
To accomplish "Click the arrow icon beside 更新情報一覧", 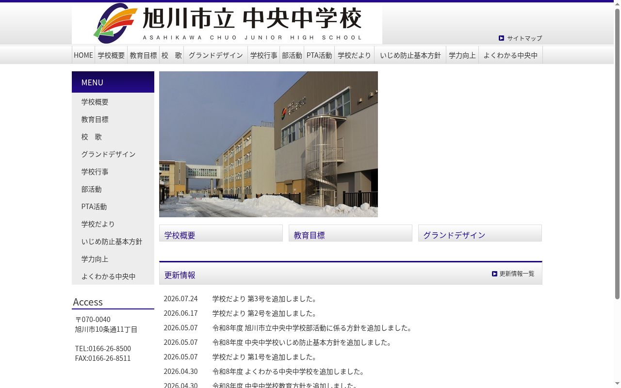I will tap(494, 274).
